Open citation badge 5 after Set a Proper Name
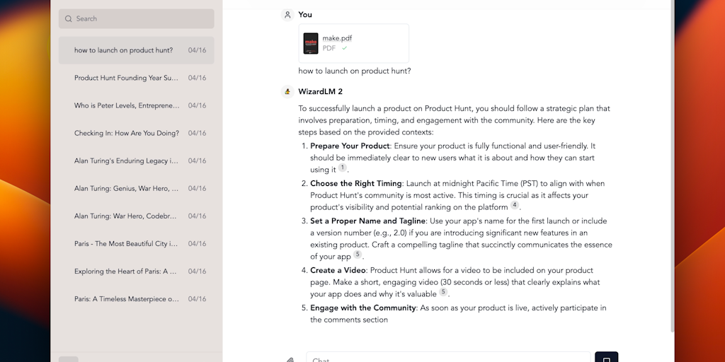The width and height of the screenshot is (725, 362). [x=358, y=255]
